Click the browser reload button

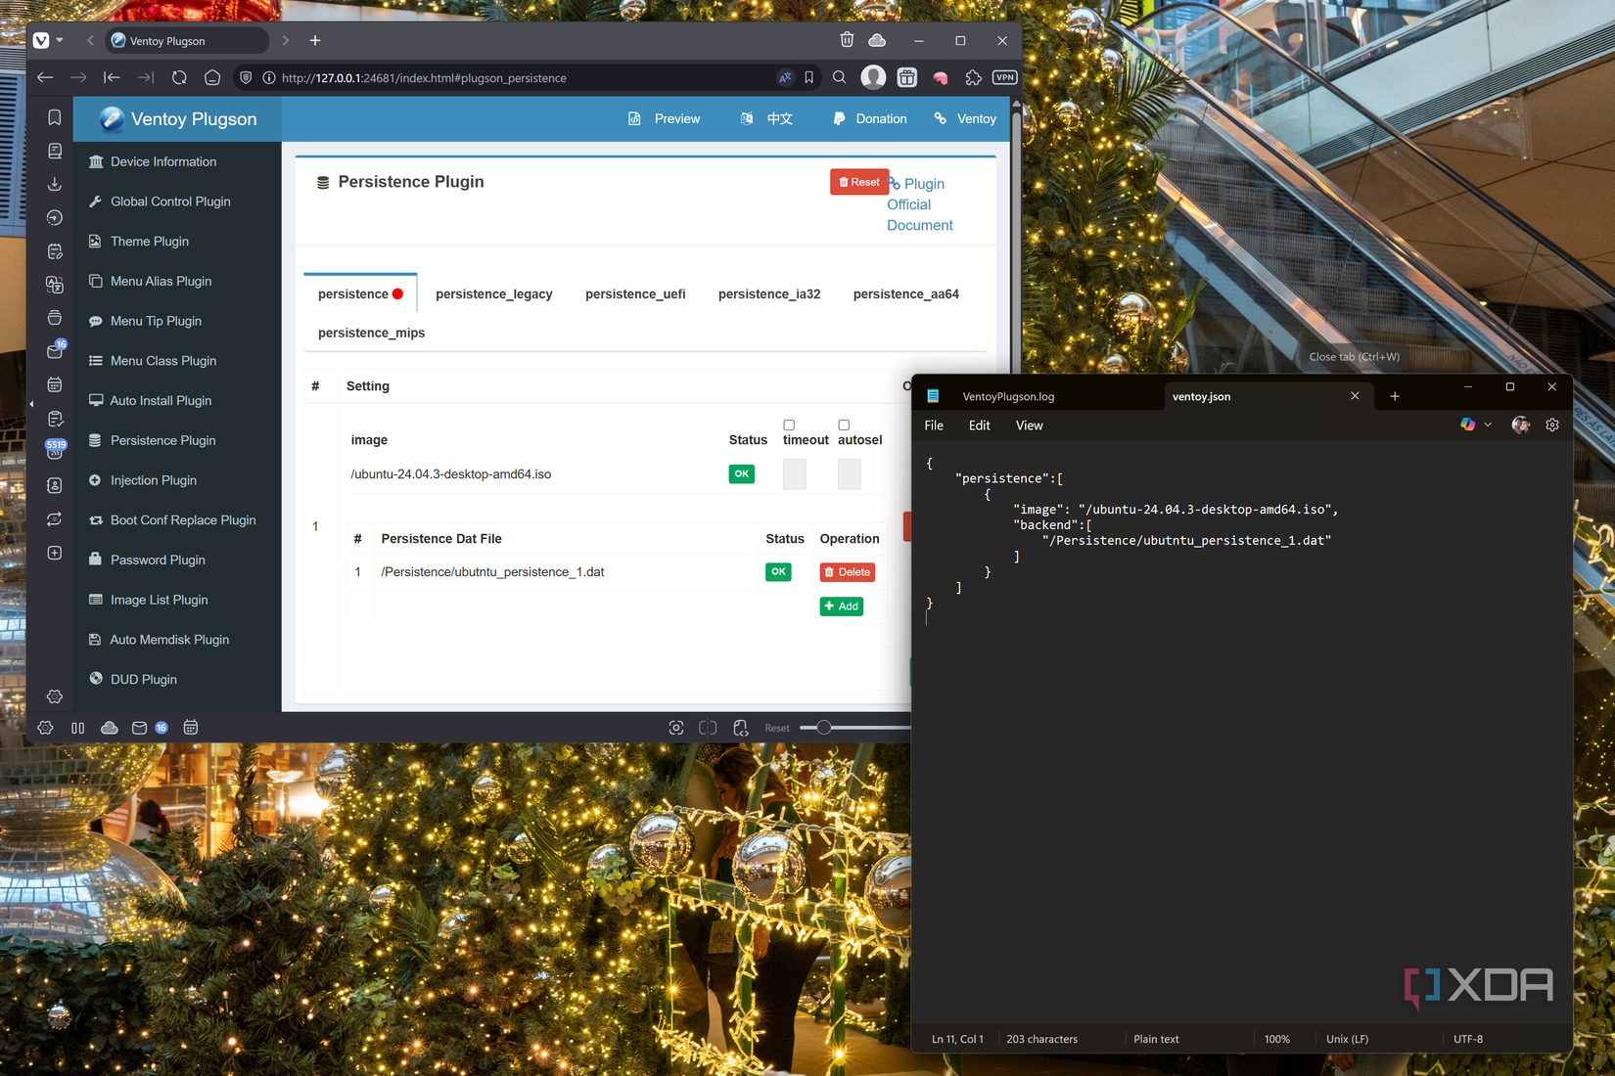coord(179,77)
